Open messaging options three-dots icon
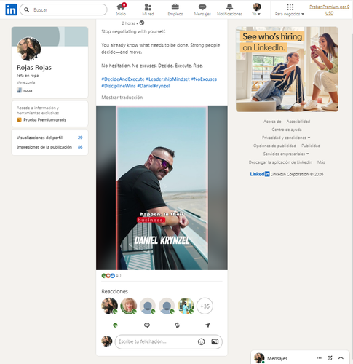Image resolution: width=353 pixels, height=364 pixels. point(319,358)
